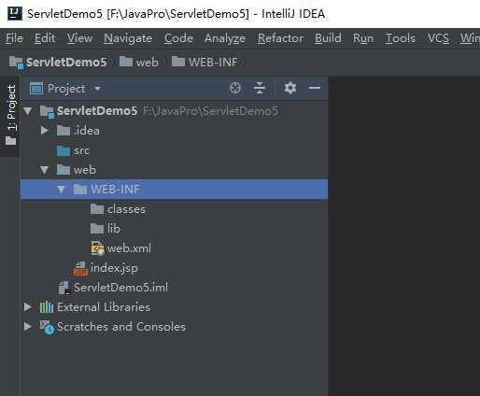Click the lib folder icon

click(97, 229)
